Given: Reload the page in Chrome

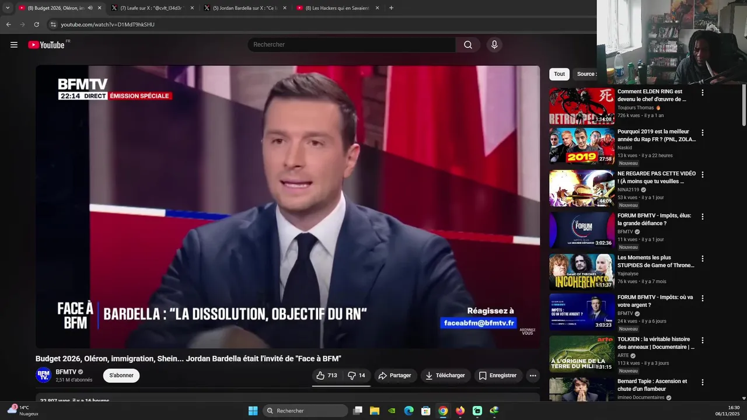Looking at the screenshot, I should pos(36,24).
